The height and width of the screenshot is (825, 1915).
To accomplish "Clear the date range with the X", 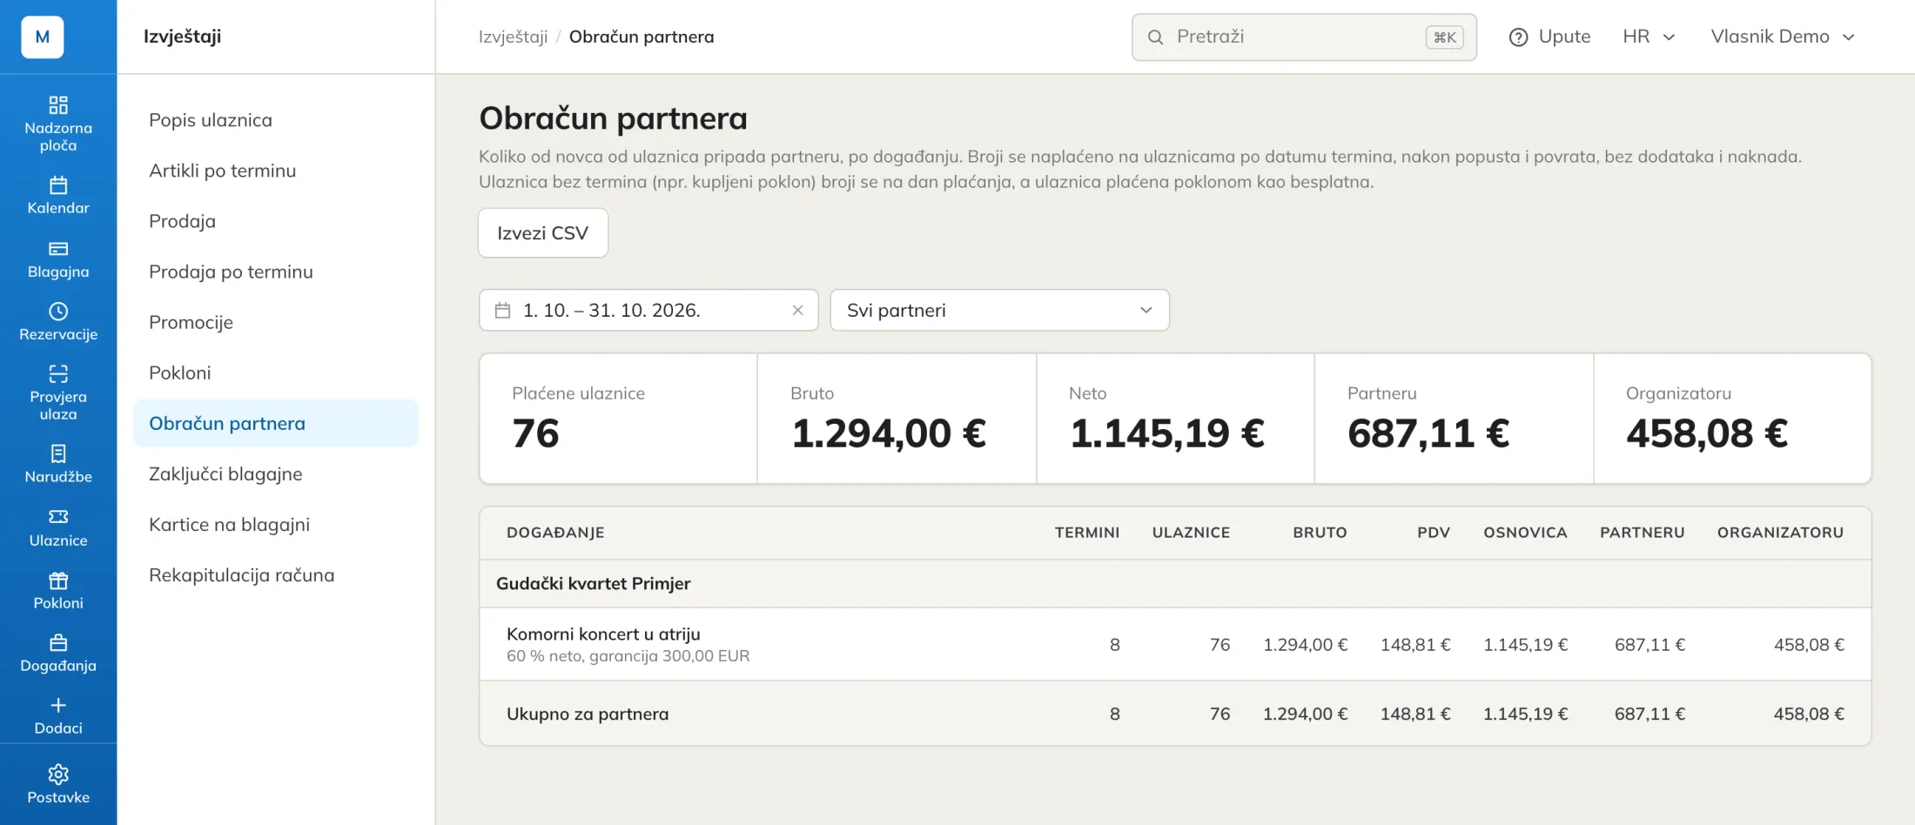I will click(797, 311).
